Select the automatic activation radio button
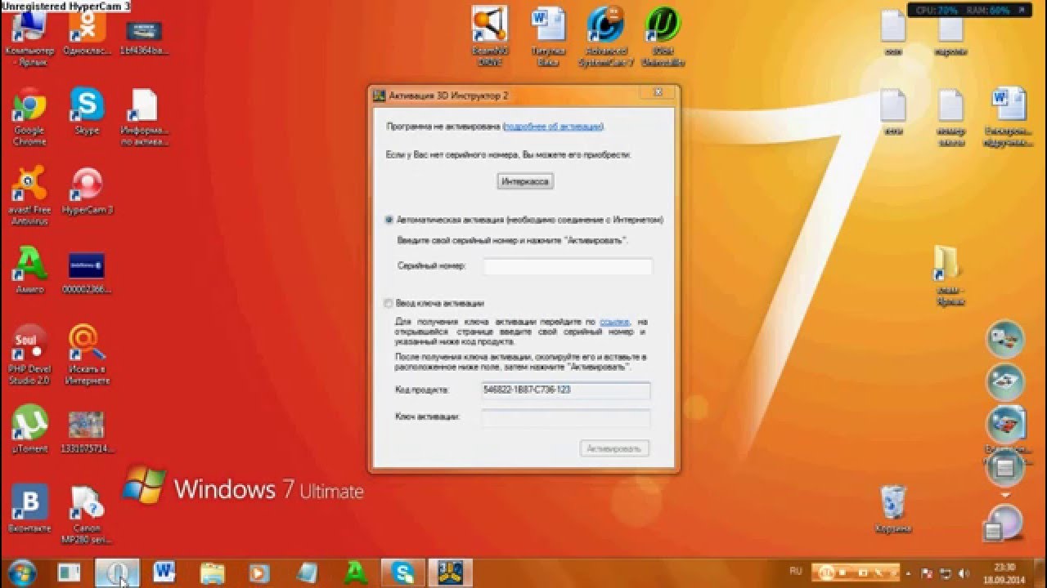 [389, 220]
